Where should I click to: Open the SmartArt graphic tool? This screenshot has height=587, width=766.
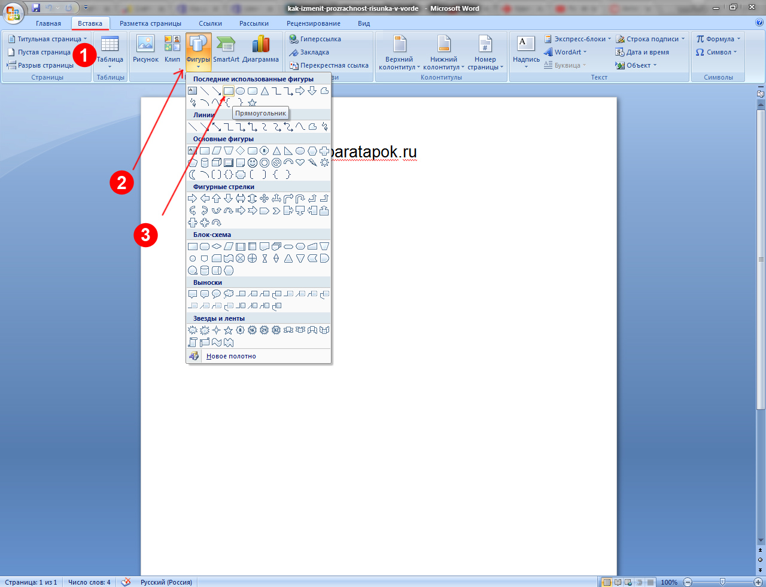(226, 49)
